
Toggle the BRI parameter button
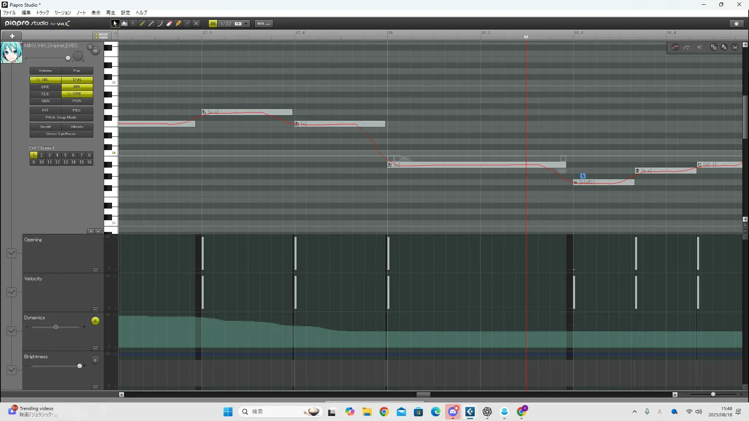pyautogui.click(x=77, y=87)
